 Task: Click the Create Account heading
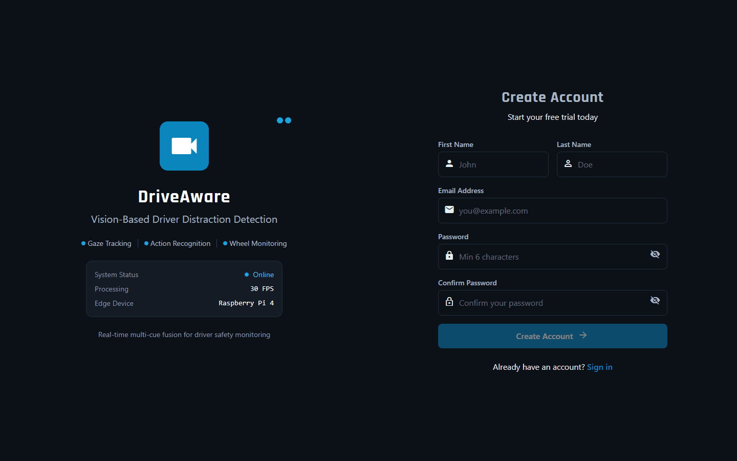click(553, 97)
